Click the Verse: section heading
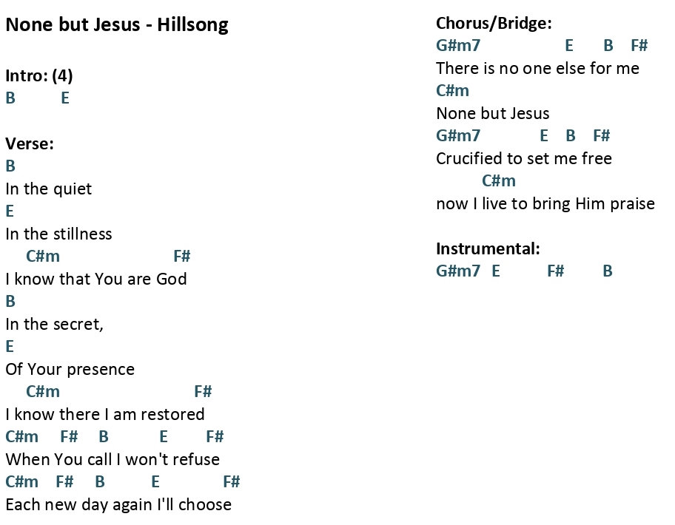The height and width of the screenshot is (525, 675). click(x=30, y=143)
